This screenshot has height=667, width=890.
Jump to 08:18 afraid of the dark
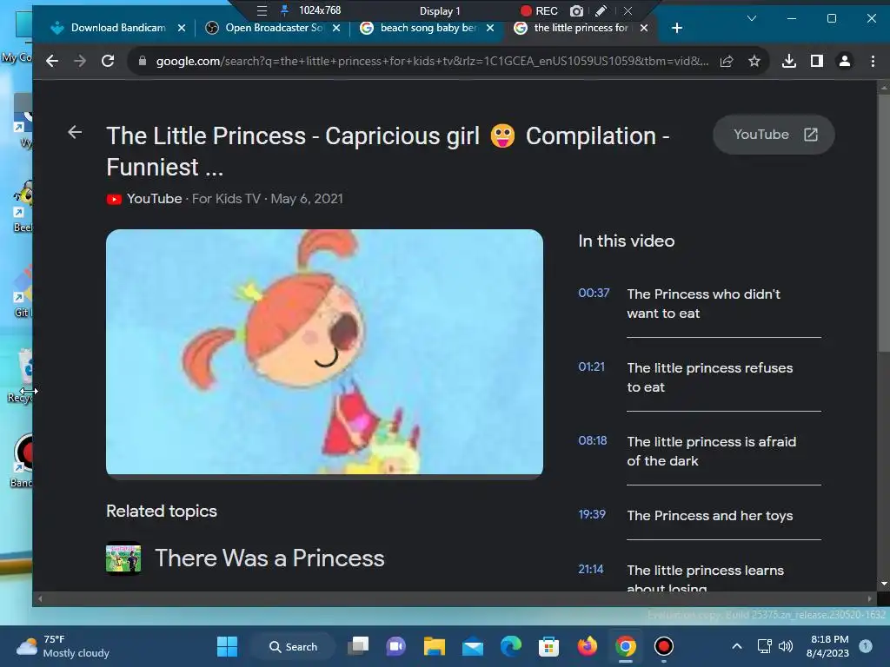(700, 451)
